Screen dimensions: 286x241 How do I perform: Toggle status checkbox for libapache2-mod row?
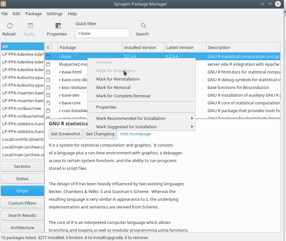48,64
